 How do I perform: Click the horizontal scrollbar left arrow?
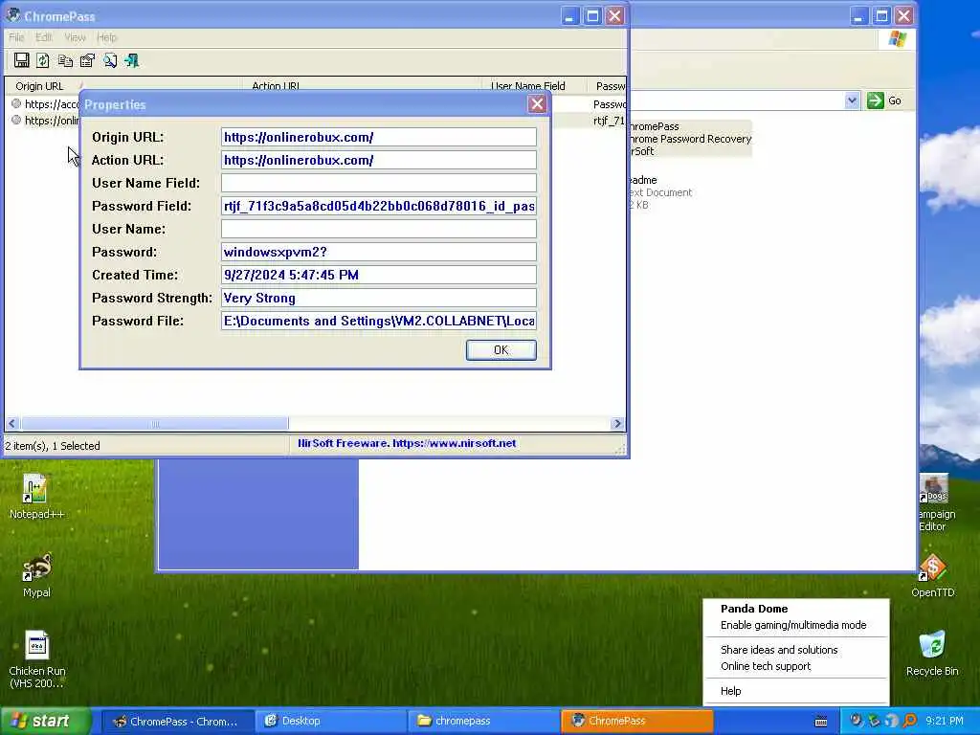(11, 424)
